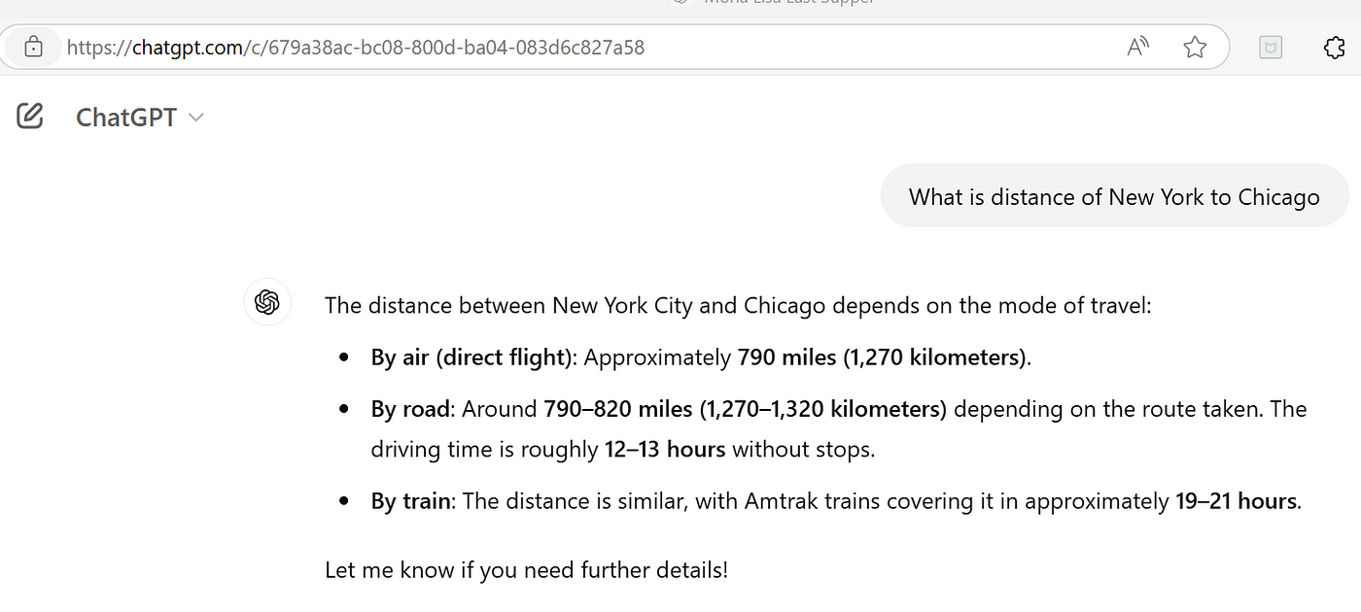Click the "By road" bold label
The height and width of the screenshot is (612, 1361).
click(411, 409)
